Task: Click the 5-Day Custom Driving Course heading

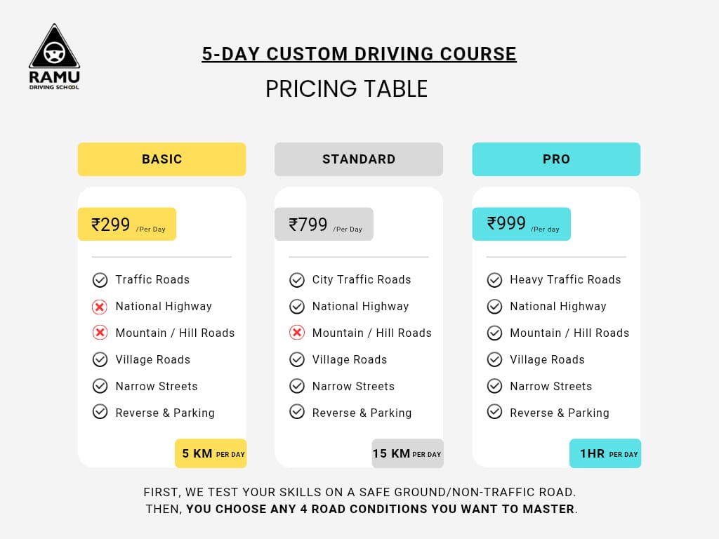Action: coord(359,54)
